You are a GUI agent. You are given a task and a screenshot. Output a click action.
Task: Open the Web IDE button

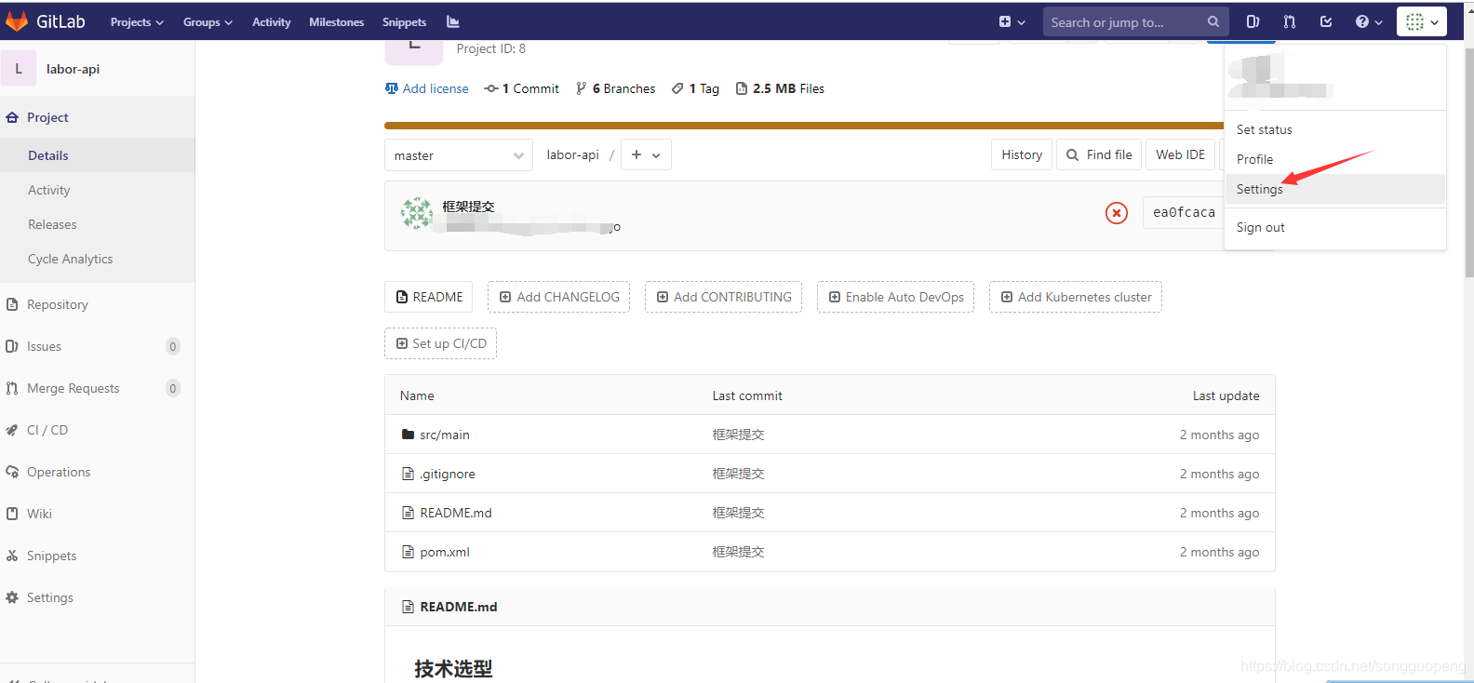coord(1180,154)
